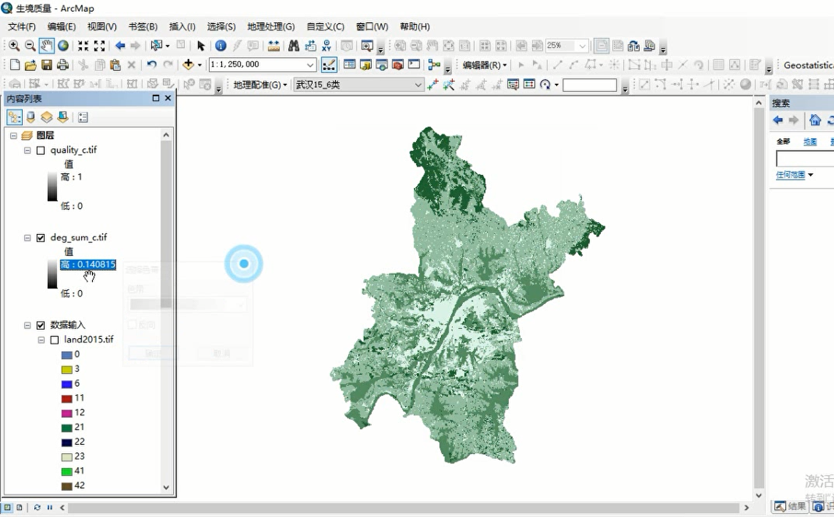
Task: Turn on land2015.tif layer visibility
Action: pyautogui.click(x=55, y=340)
